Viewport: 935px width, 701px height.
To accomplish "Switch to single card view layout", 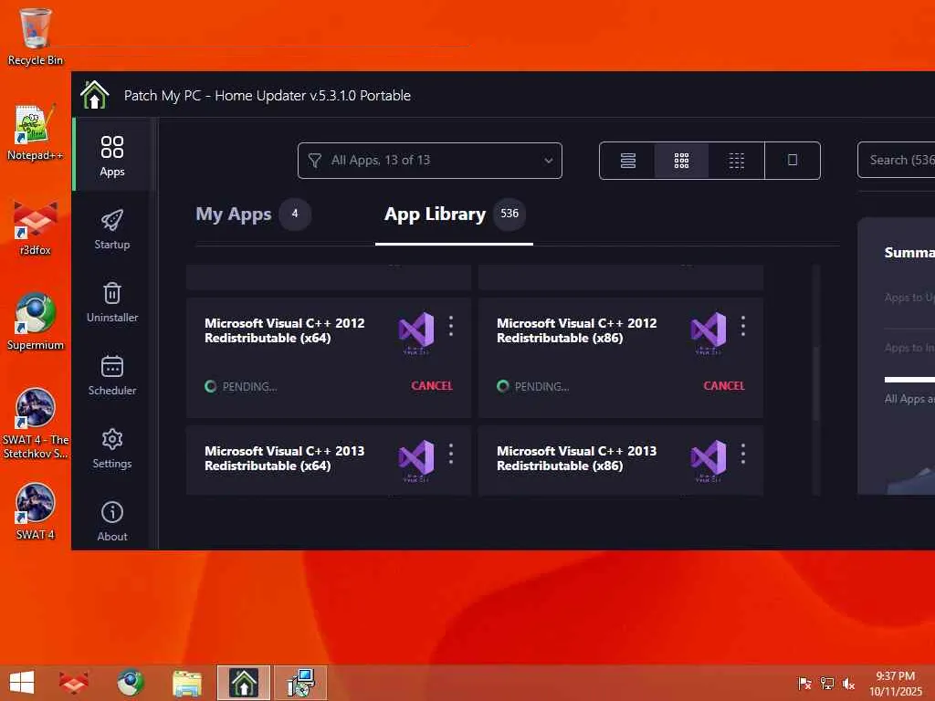I will [793, 161].
